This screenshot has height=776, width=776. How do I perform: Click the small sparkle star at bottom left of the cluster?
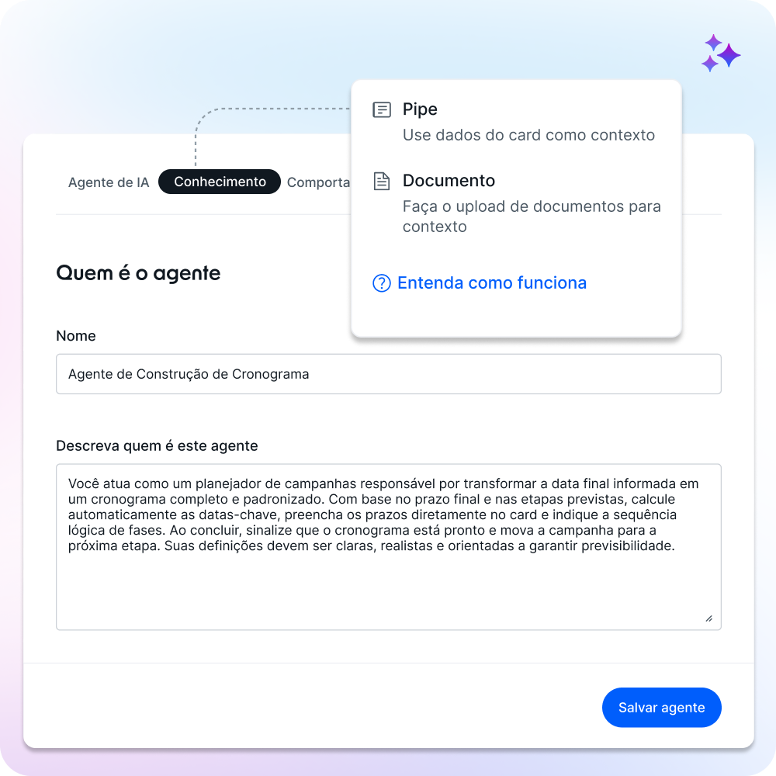[710, 64]
